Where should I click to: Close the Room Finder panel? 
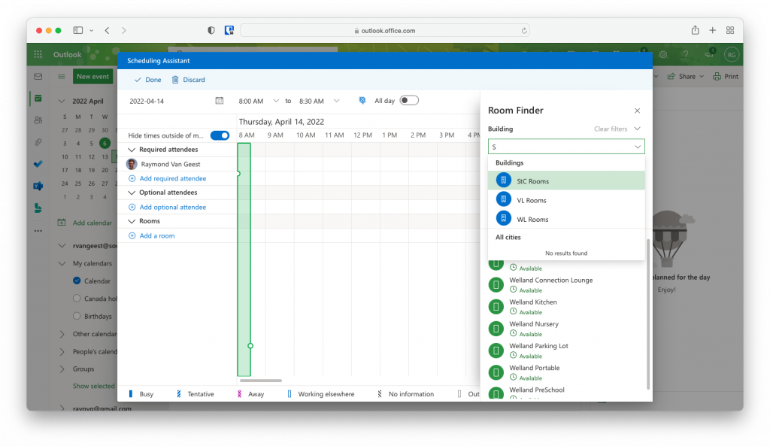point(637,111)
